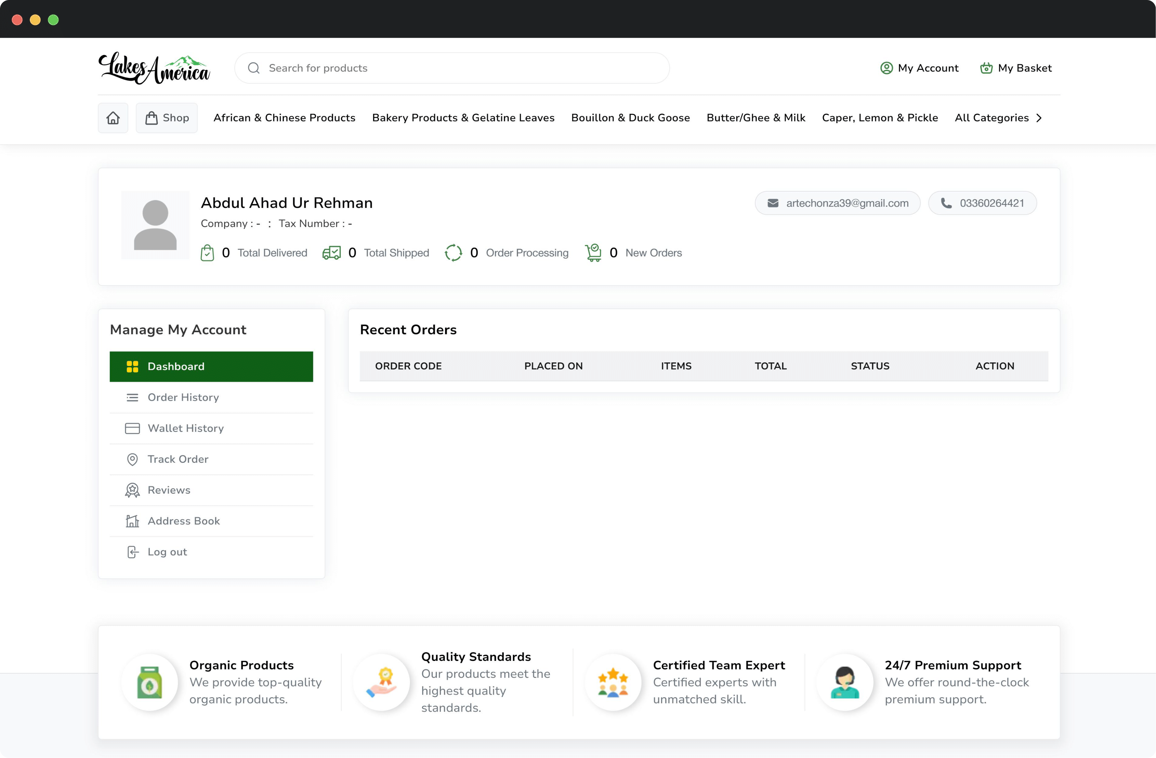Click the home icon button
Viewport: 1156px width, 758px height.
(x=113, y=118)
